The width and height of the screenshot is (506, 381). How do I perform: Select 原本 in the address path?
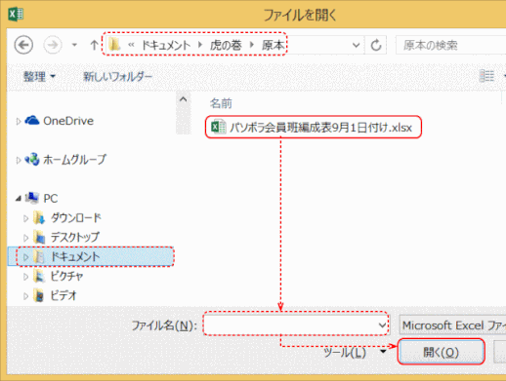(x=273, y=45)
